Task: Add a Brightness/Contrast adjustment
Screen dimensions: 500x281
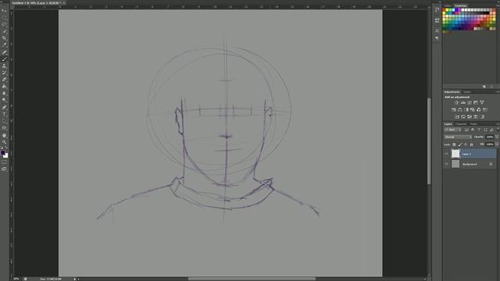Action: [456, 102]
